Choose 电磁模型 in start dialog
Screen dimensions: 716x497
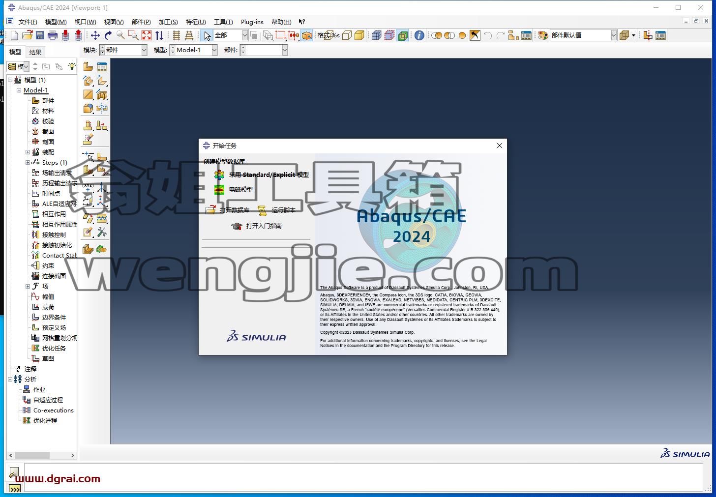[234, 189]
